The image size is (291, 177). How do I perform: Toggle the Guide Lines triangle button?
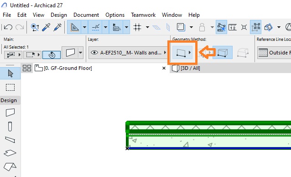coord(74,27)
